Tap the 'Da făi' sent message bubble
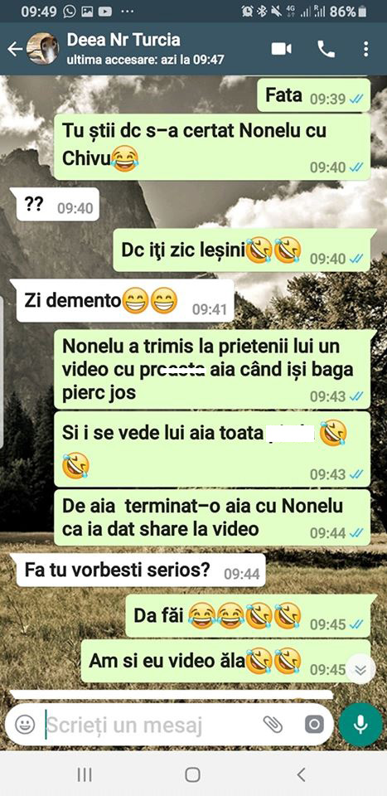Image resolution: width=387 pixels, height=796 pixels. [x=248, y=616]
